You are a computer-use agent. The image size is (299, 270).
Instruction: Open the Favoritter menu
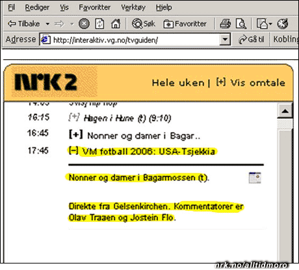[x=94, y=8]
